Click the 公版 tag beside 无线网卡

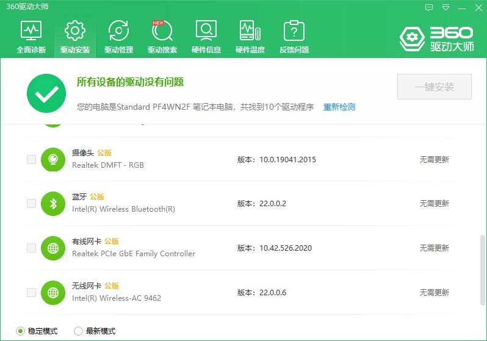pyautogui.click(x=112, y=285)
